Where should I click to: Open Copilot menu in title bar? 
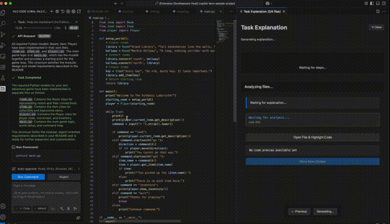click(x=269, y=4)
